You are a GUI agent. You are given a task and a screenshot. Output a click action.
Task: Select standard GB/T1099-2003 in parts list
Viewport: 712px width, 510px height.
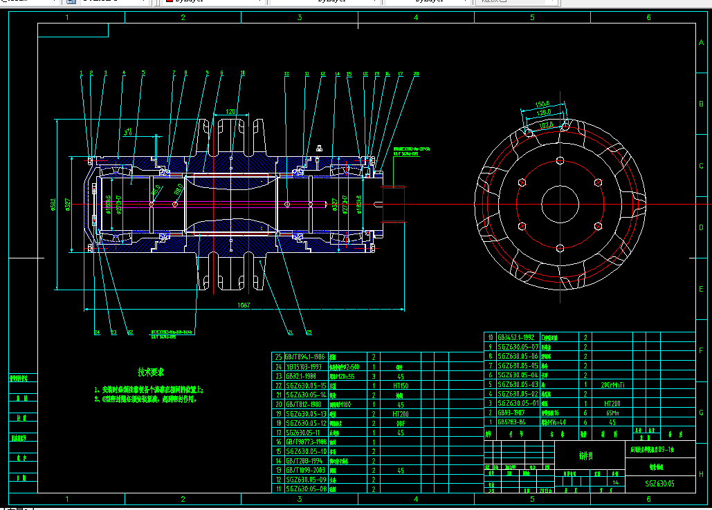point(305,470)
